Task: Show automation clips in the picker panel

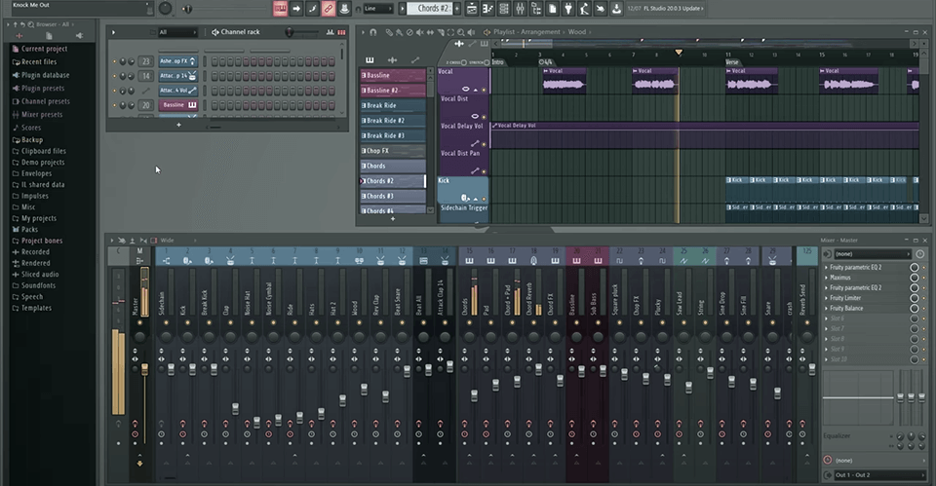Action: 415,59
